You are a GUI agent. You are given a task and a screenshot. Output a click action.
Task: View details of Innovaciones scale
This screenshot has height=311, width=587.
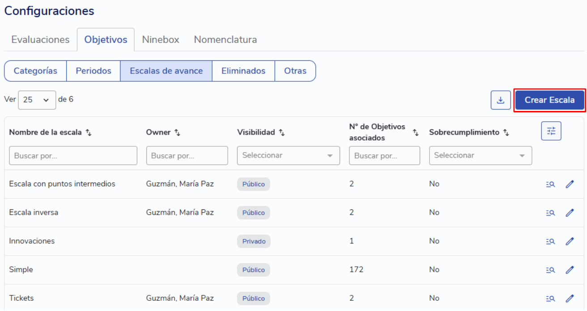point(550,241)
